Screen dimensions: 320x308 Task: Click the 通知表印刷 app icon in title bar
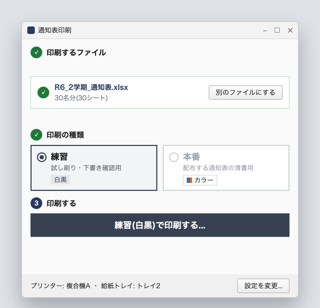pyautogui.click(x=31, y=30)
